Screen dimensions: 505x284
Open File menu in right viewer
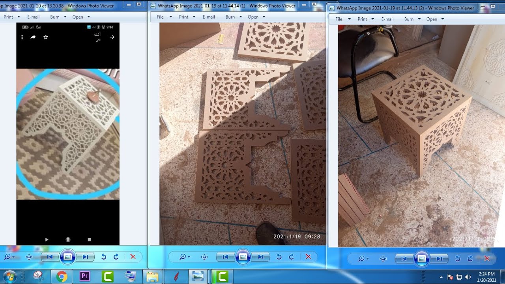pyautogui.click(x=343, y=19)
